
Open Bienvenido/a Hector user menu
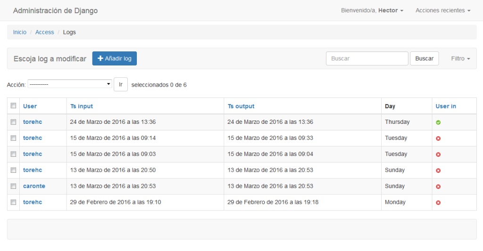[372, 10]
